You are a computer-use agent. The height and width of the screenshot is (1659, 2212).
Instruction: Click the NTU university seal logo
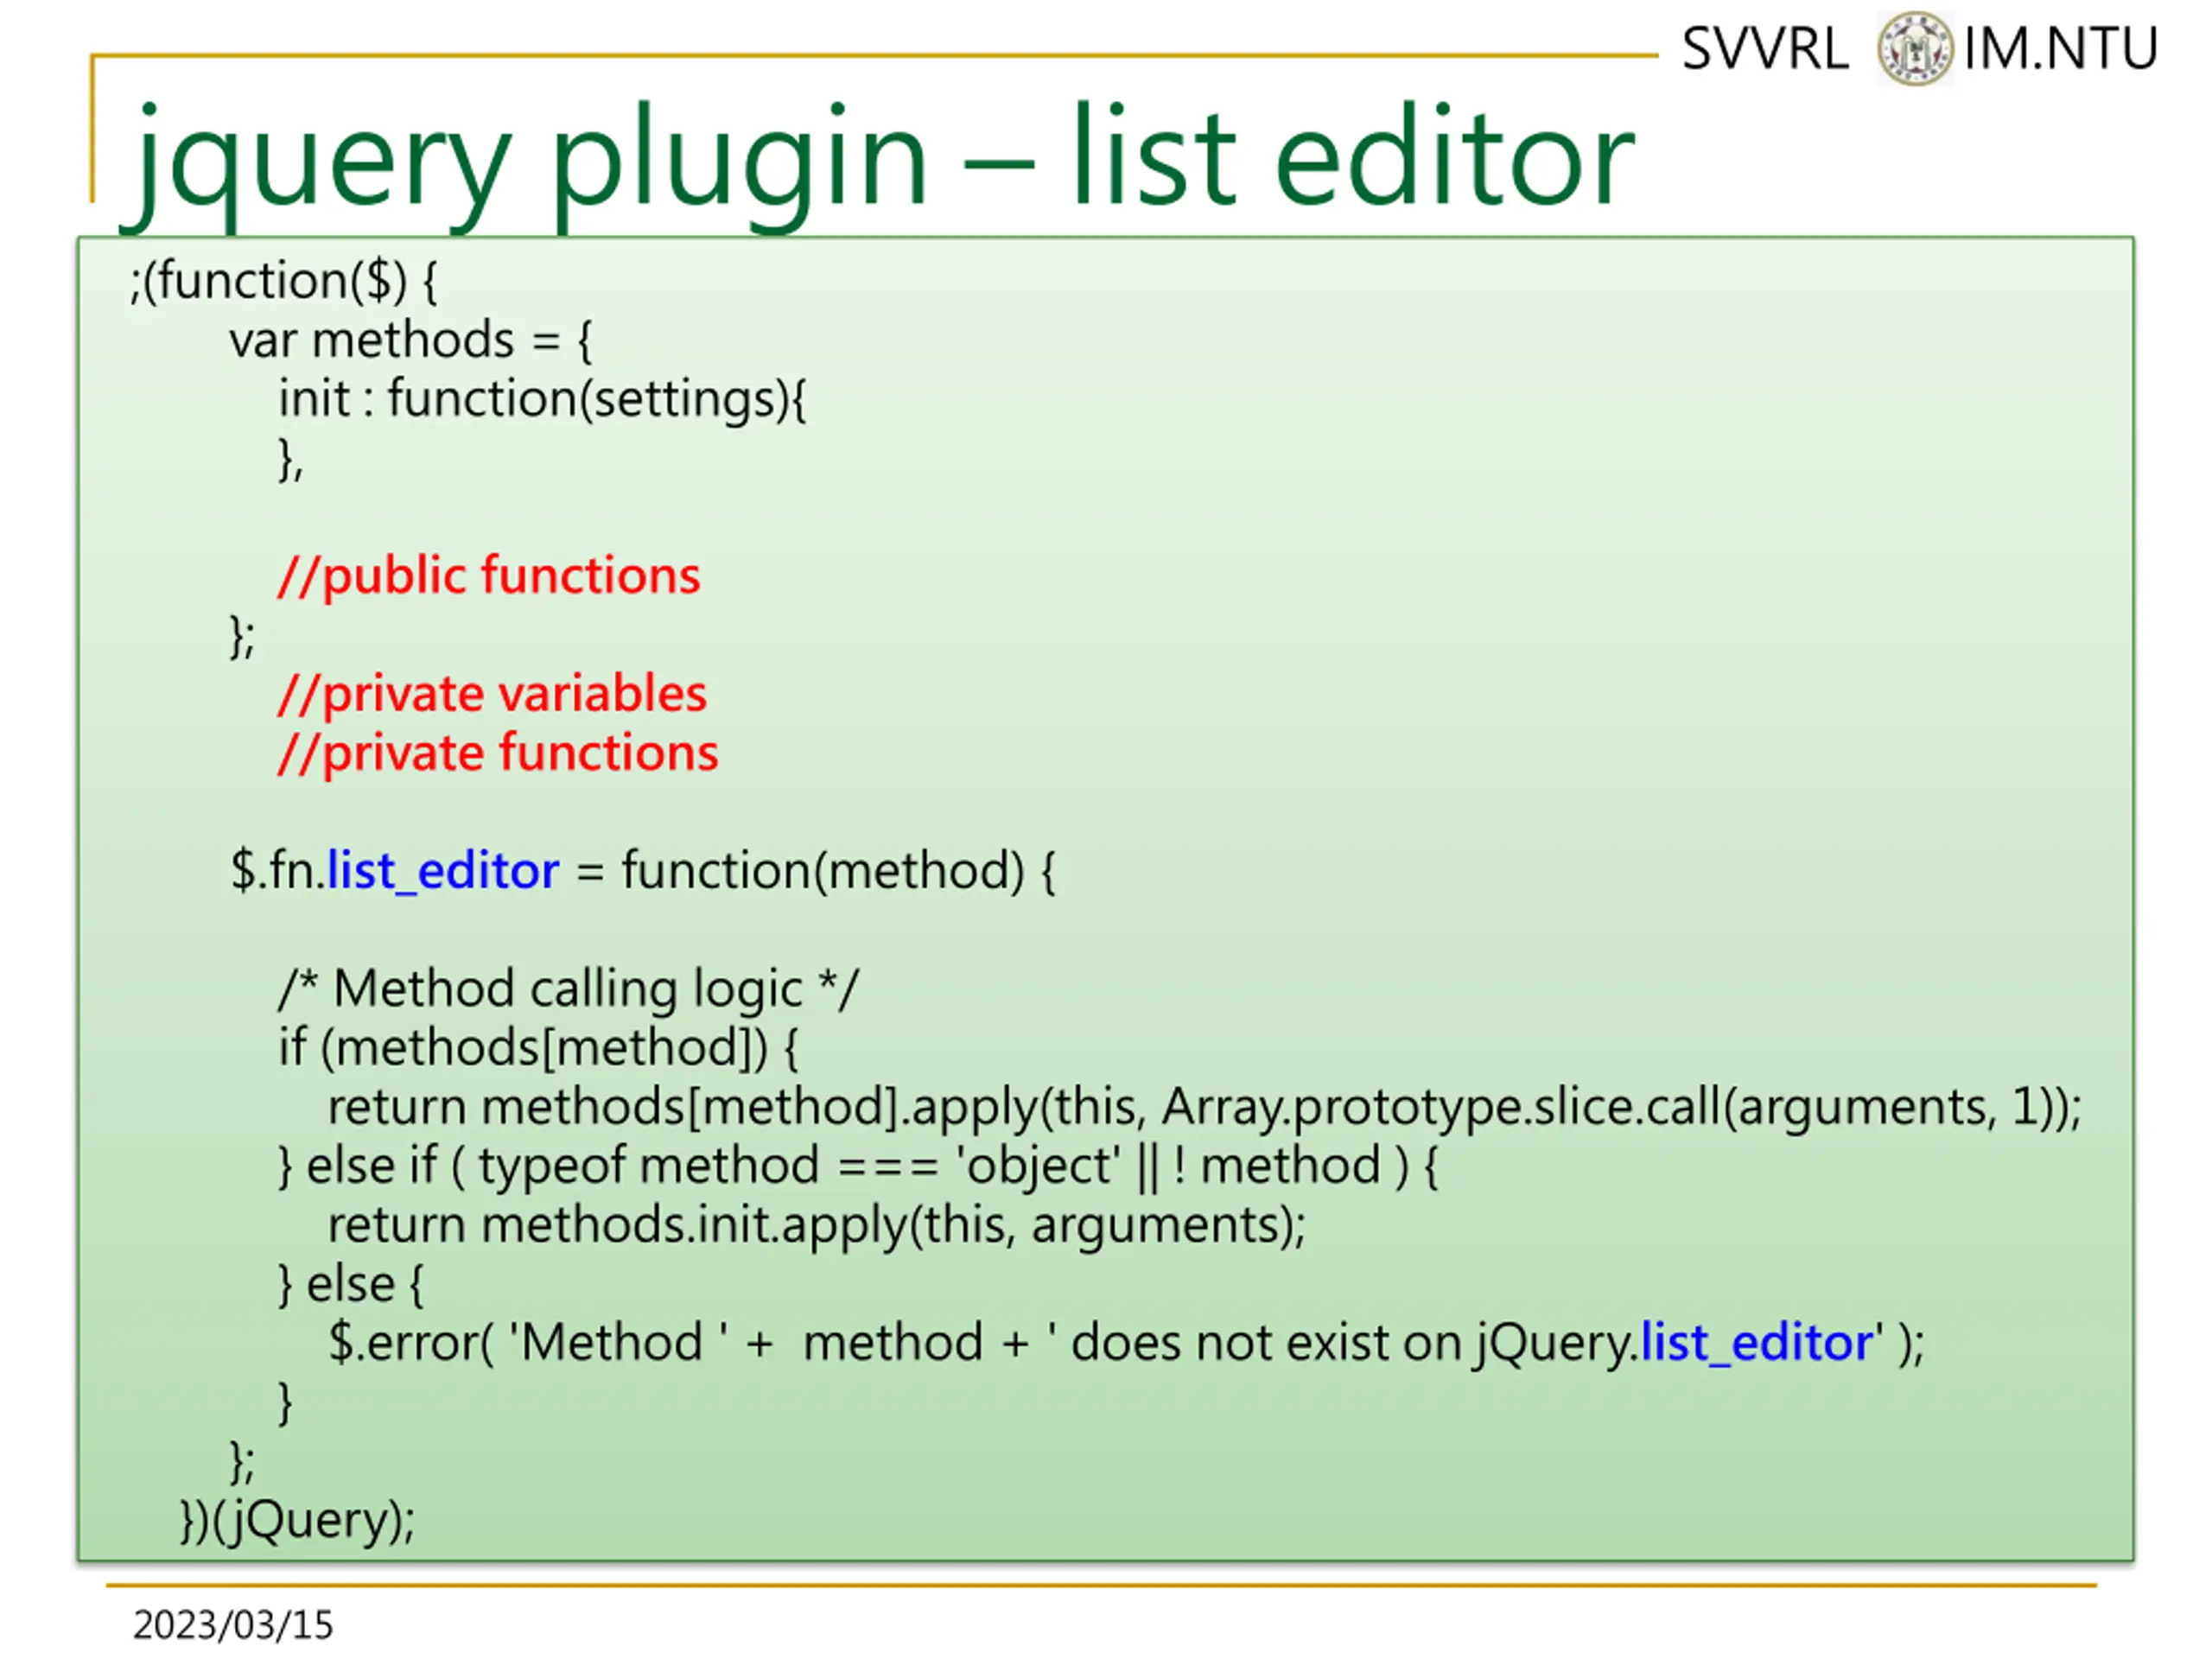pos(1914,48)
